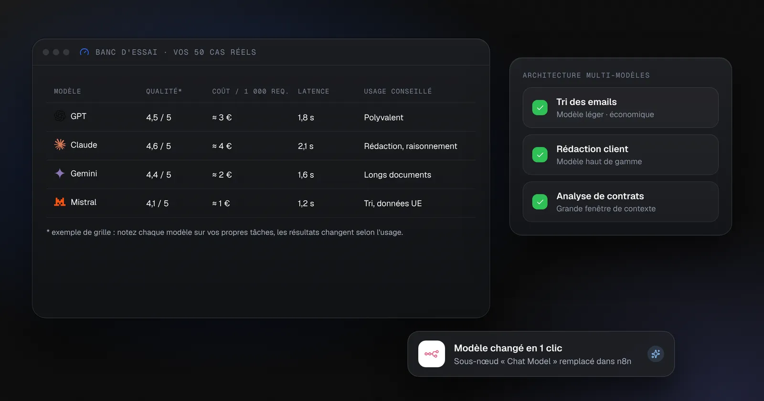Click the 4,4 / 5 quality score
Screen dimensions: 764x401
[x=159, y=175]
